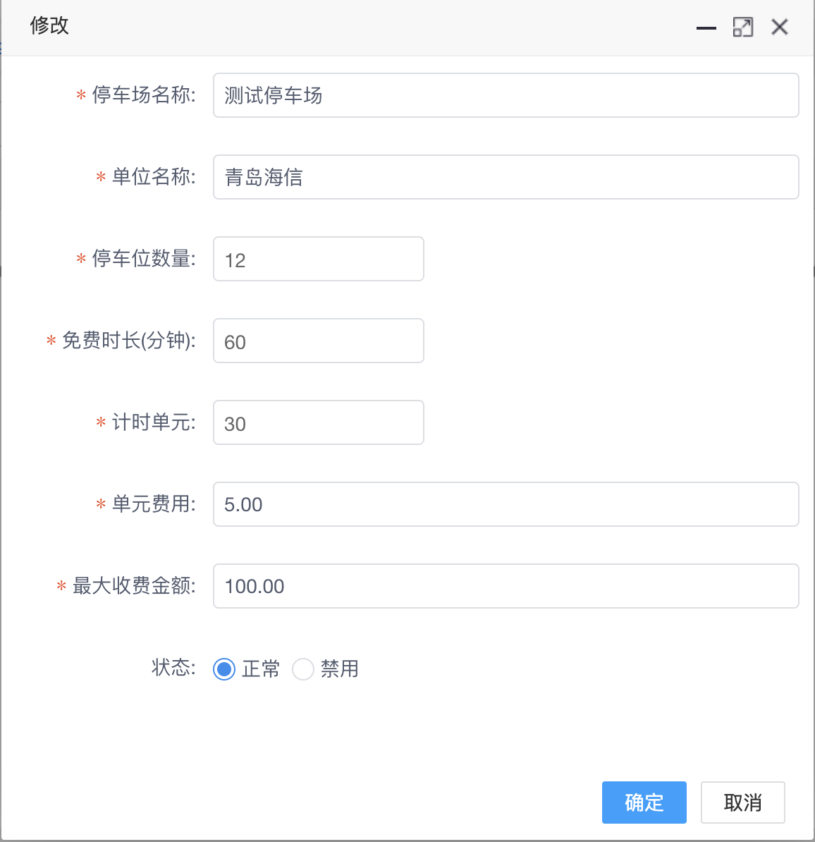Image resolution: width=815 pixels, height=842 pixels.
Task: Focus the 单元费用 field showing 5.00
Action: pyautogui.click(x=505, y=504)
